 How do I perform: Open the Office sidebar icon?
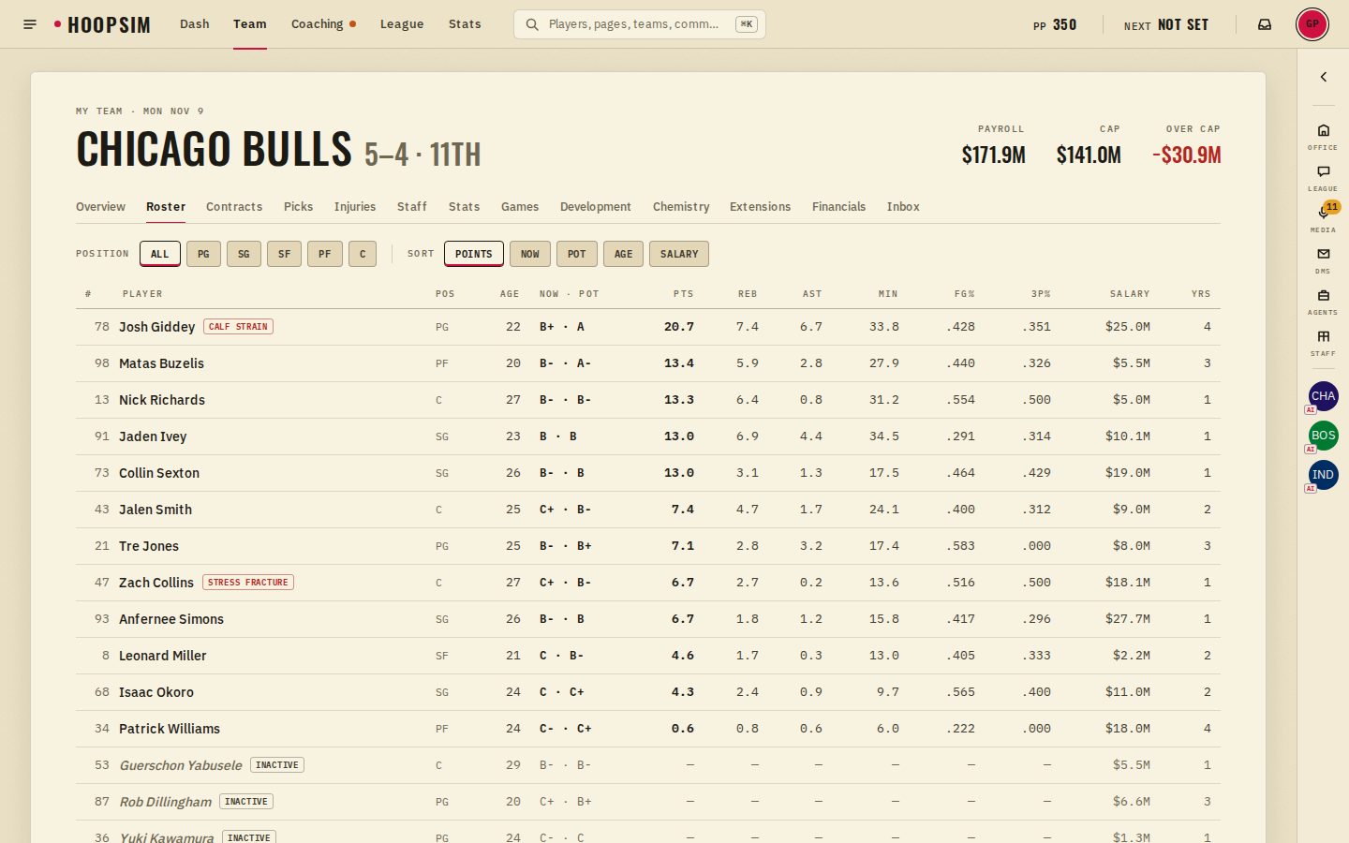click(1323, 136)
